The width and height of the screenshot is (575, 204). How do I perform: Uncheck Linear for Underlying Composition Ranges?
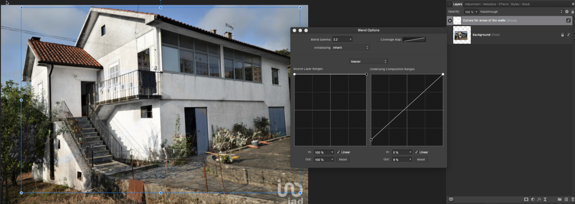pyautogui.click(x=416, y=152)
